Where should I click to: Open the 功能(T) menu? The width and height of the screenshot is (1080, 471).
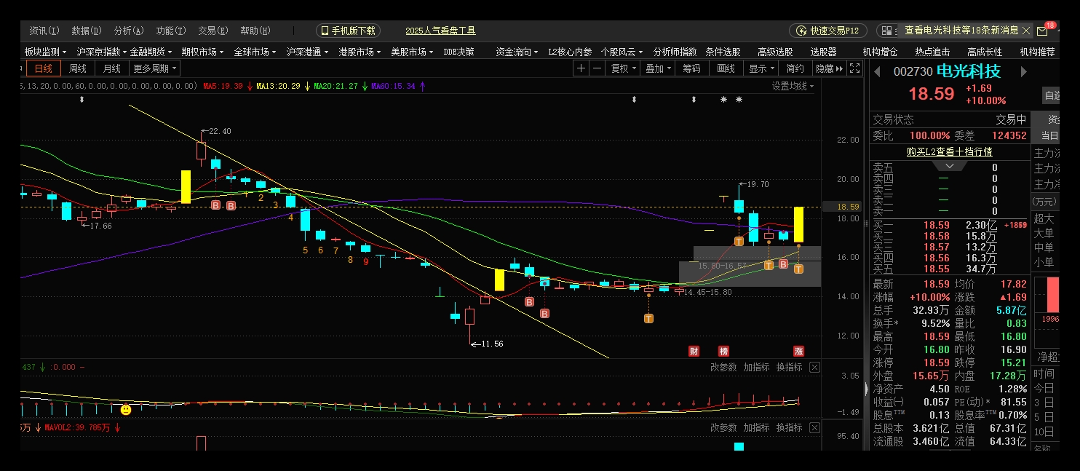tap(171, 31)
